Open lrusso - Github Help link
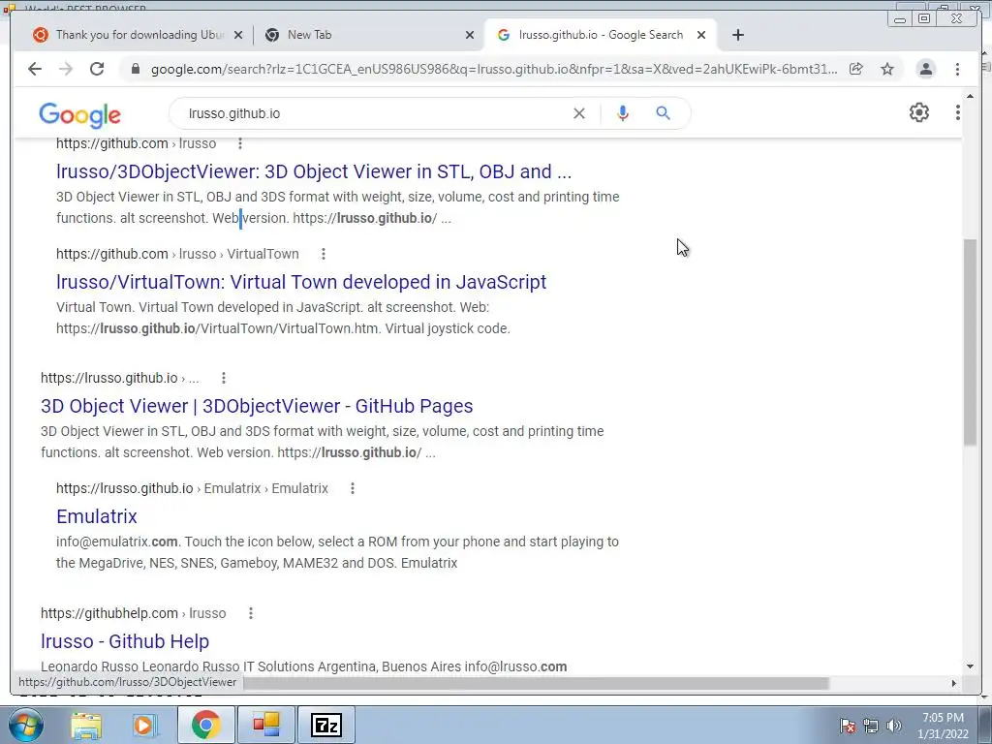992x744 pixels. click(125, 641)
